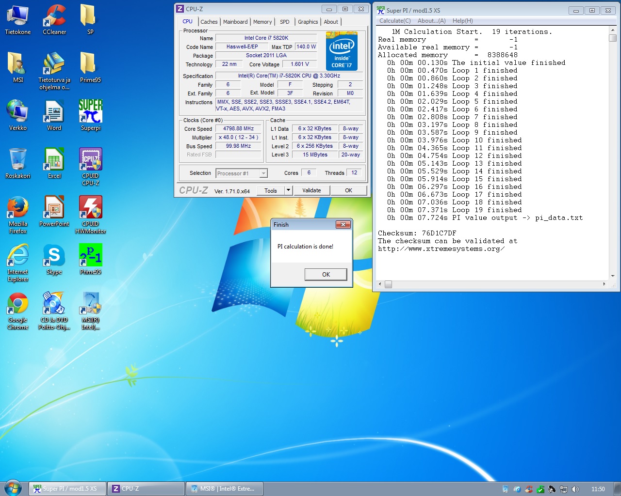Switch to the Caches tab in CPU-Z
This screenshot has height=496, width=621.
pos(209,22)
